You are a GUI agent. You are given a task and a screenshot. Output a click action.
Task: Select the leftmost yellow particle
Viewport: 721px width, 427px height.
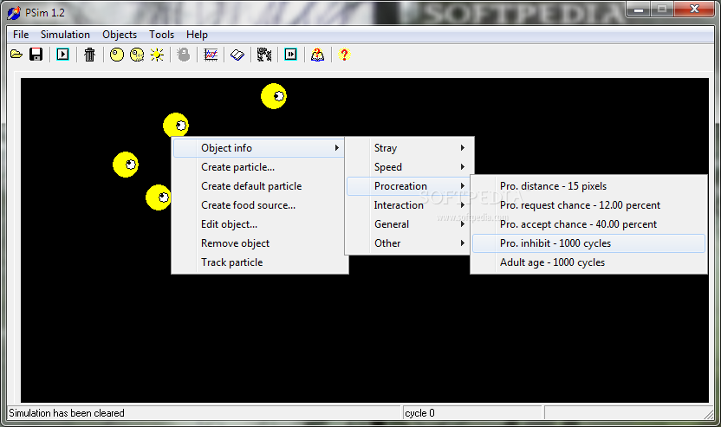(126, 165)
